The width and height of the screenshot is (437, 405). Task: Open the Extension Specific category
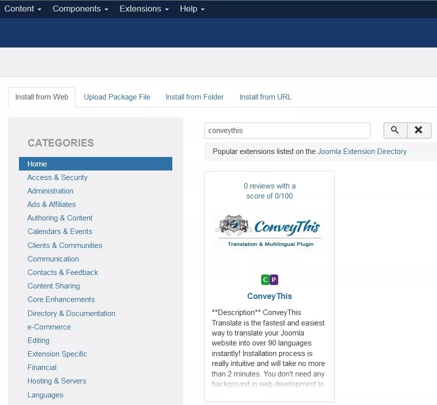click(57, 354)
